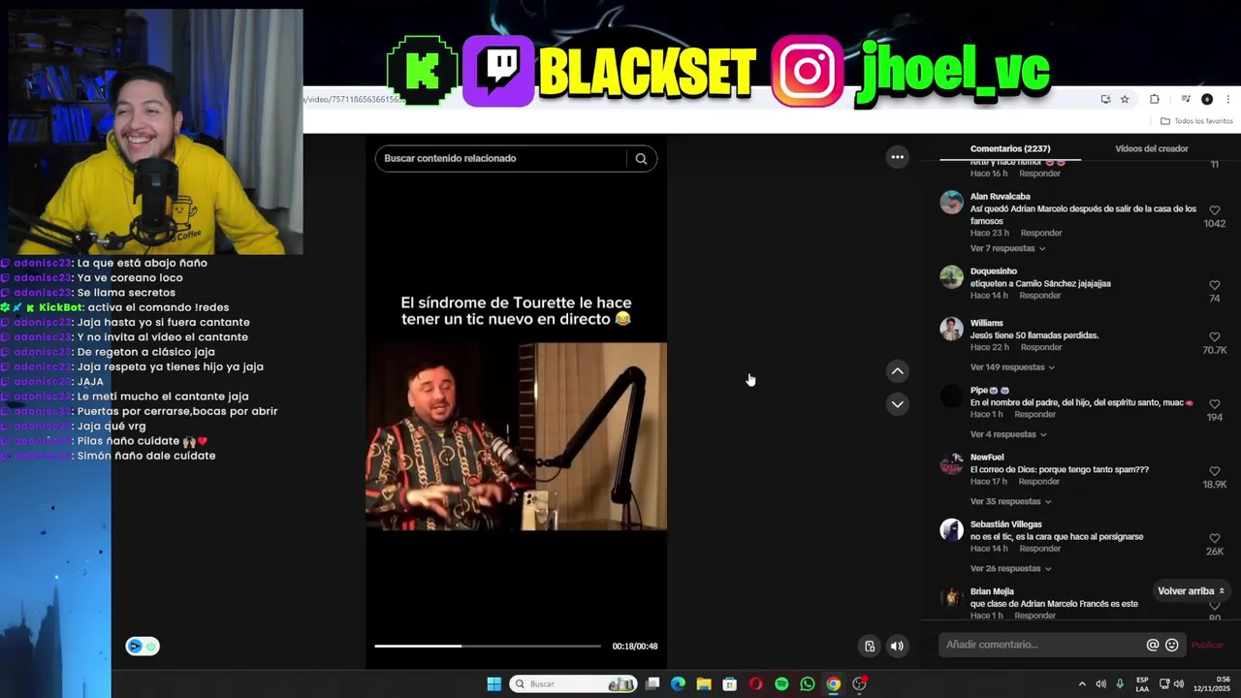
Task: Open Microsoft Edge from the taskbar
Action: pos(679,684)
